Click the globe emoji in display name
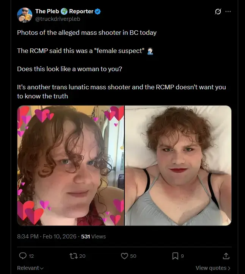Image resolution: width=245 pixels, height=274 pixels. (x=64, y=11)
